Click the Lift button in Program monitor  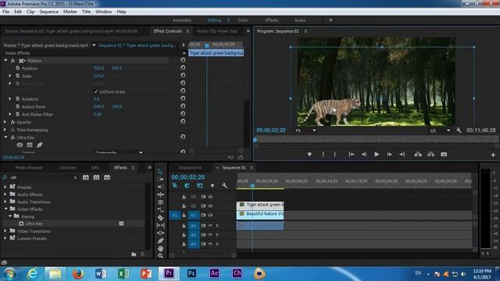tap(418, 155)
